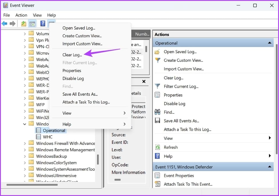
Task: Select the WindowsColorSystem tree item
Action: (x=56, y=163)
